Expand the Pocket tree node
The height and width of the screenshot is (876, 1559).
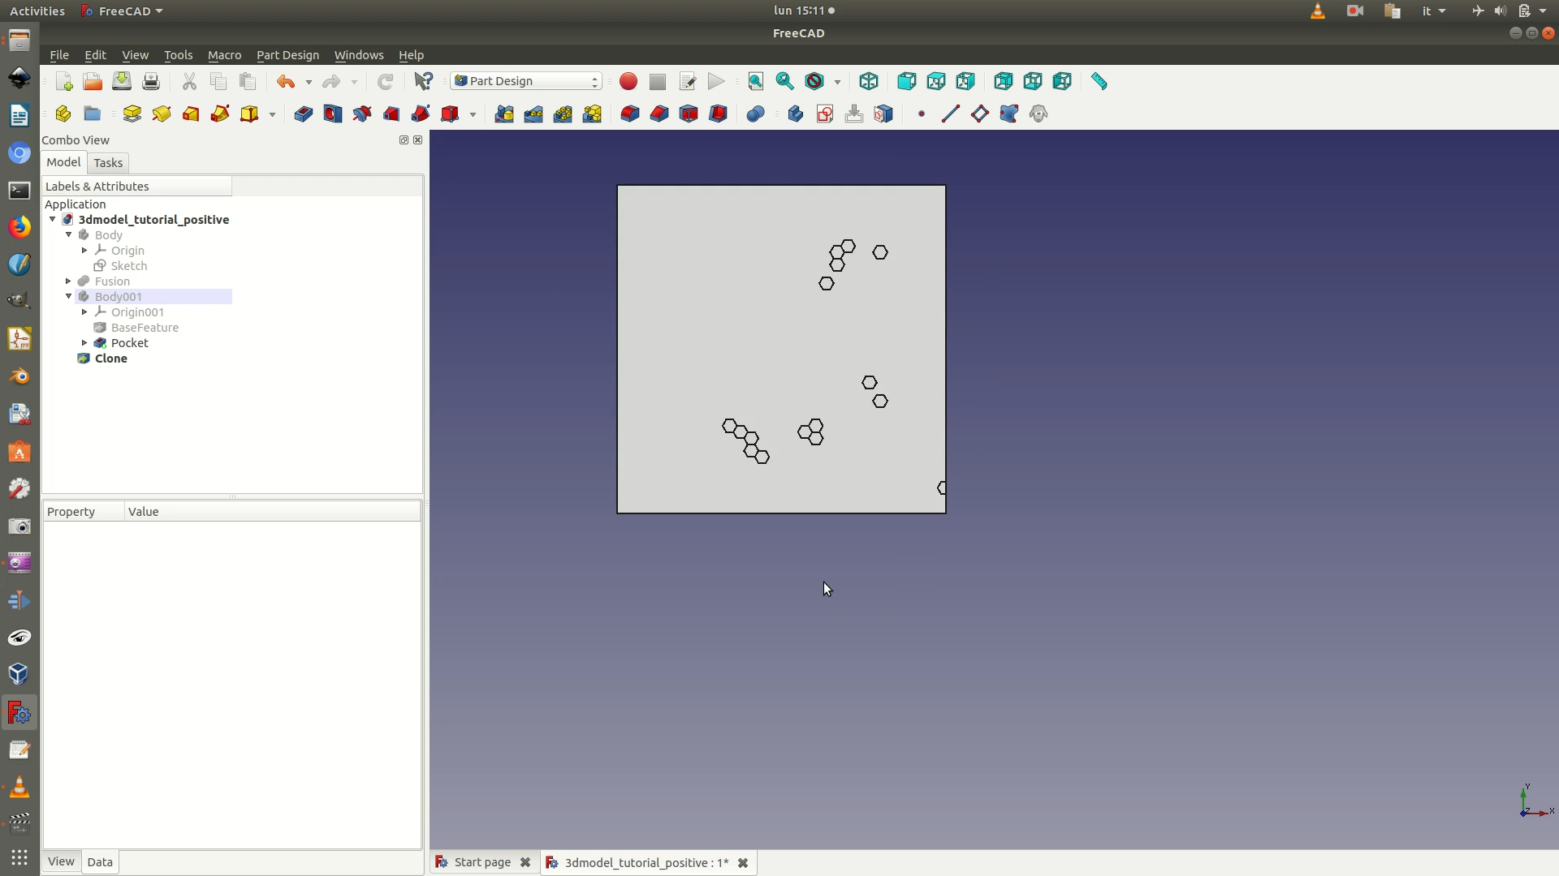[x=85, y=343]
